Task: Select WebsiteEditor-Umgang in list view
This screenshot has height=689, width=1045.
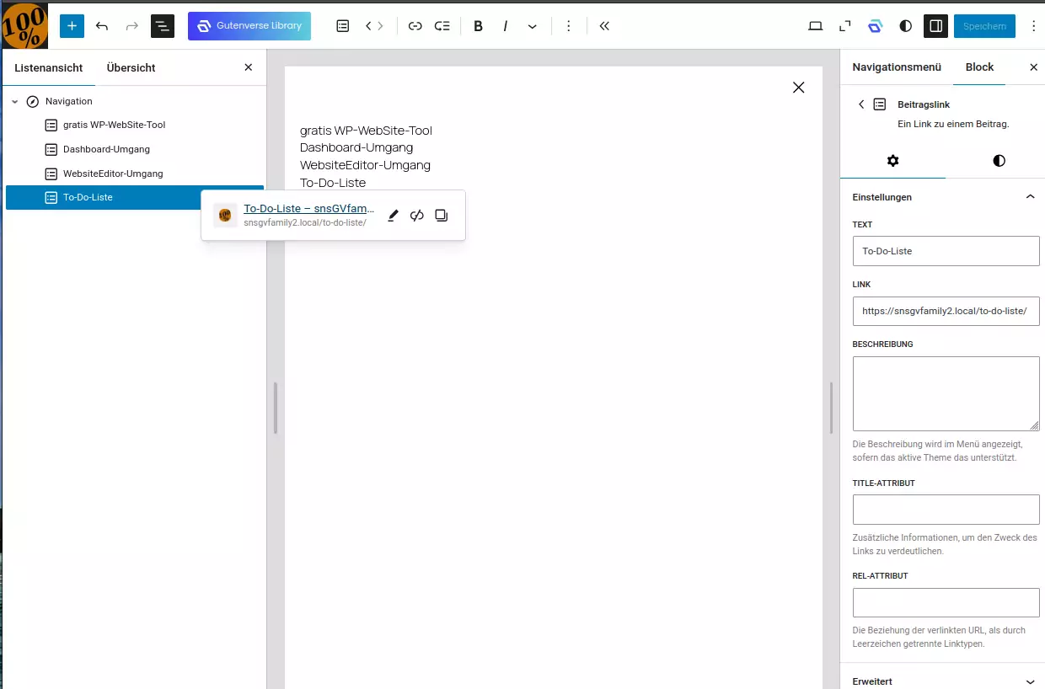Action: [x=113, y=174]
